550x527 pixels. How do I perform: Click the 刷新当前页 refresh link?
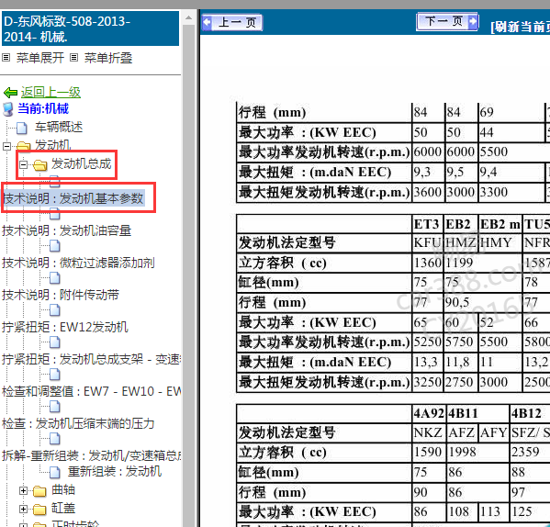[521, 27]
